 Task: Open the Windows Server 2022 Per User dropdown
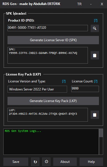coord(37,89)
